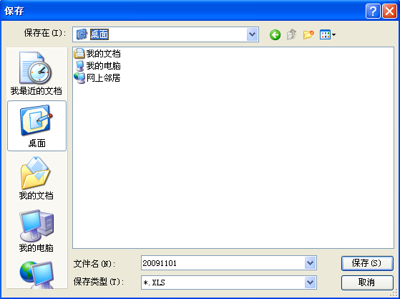Click the help question mark button
This screenshot has height=299, width=400.
373,11
